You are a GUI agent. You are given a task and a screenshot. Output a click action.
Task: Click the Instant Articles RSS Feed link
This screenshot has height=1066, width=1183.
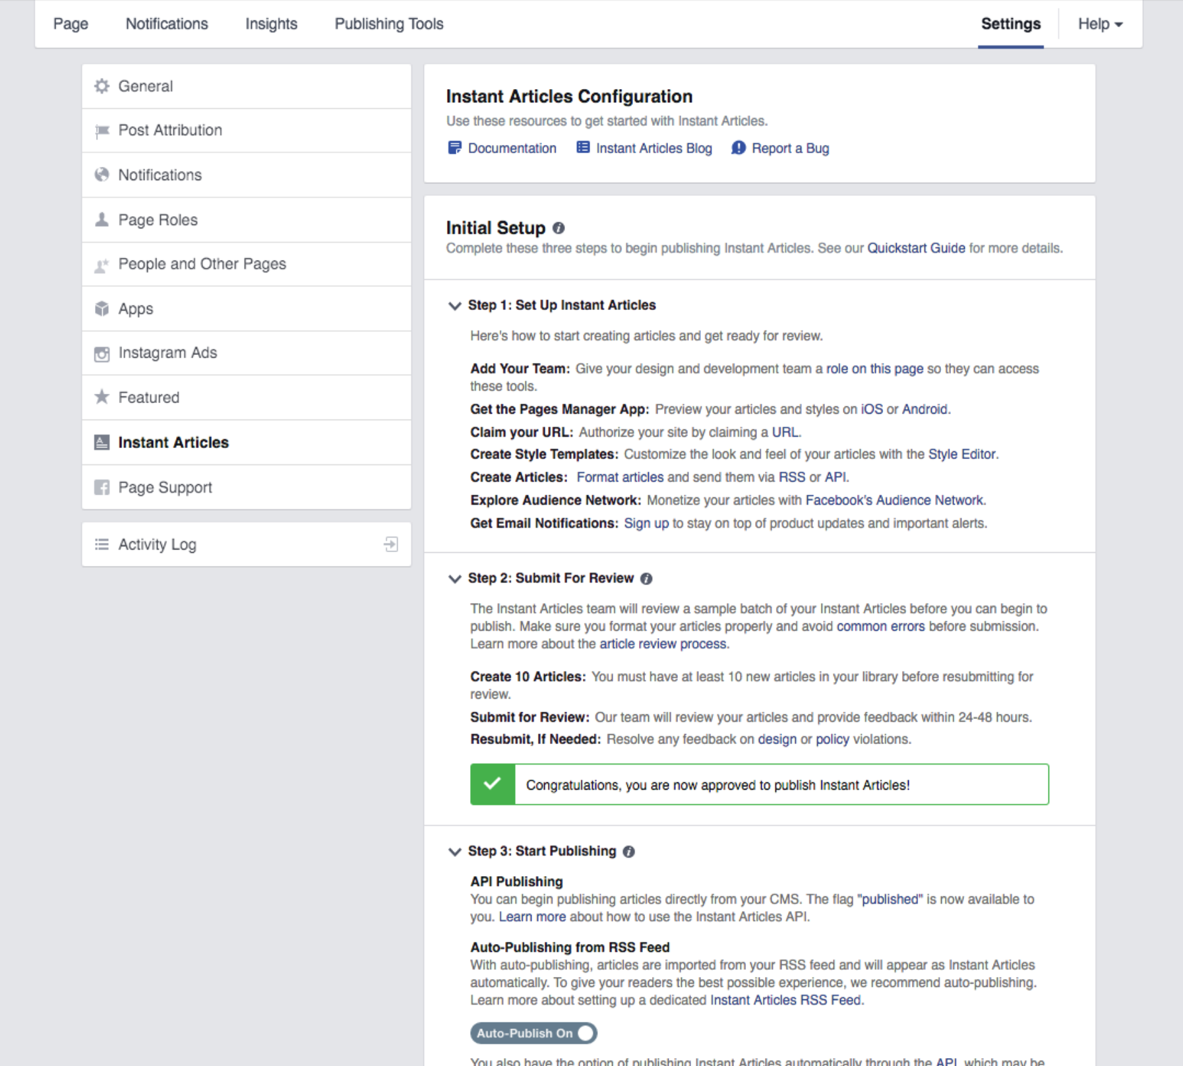[x=785, y=1000]
